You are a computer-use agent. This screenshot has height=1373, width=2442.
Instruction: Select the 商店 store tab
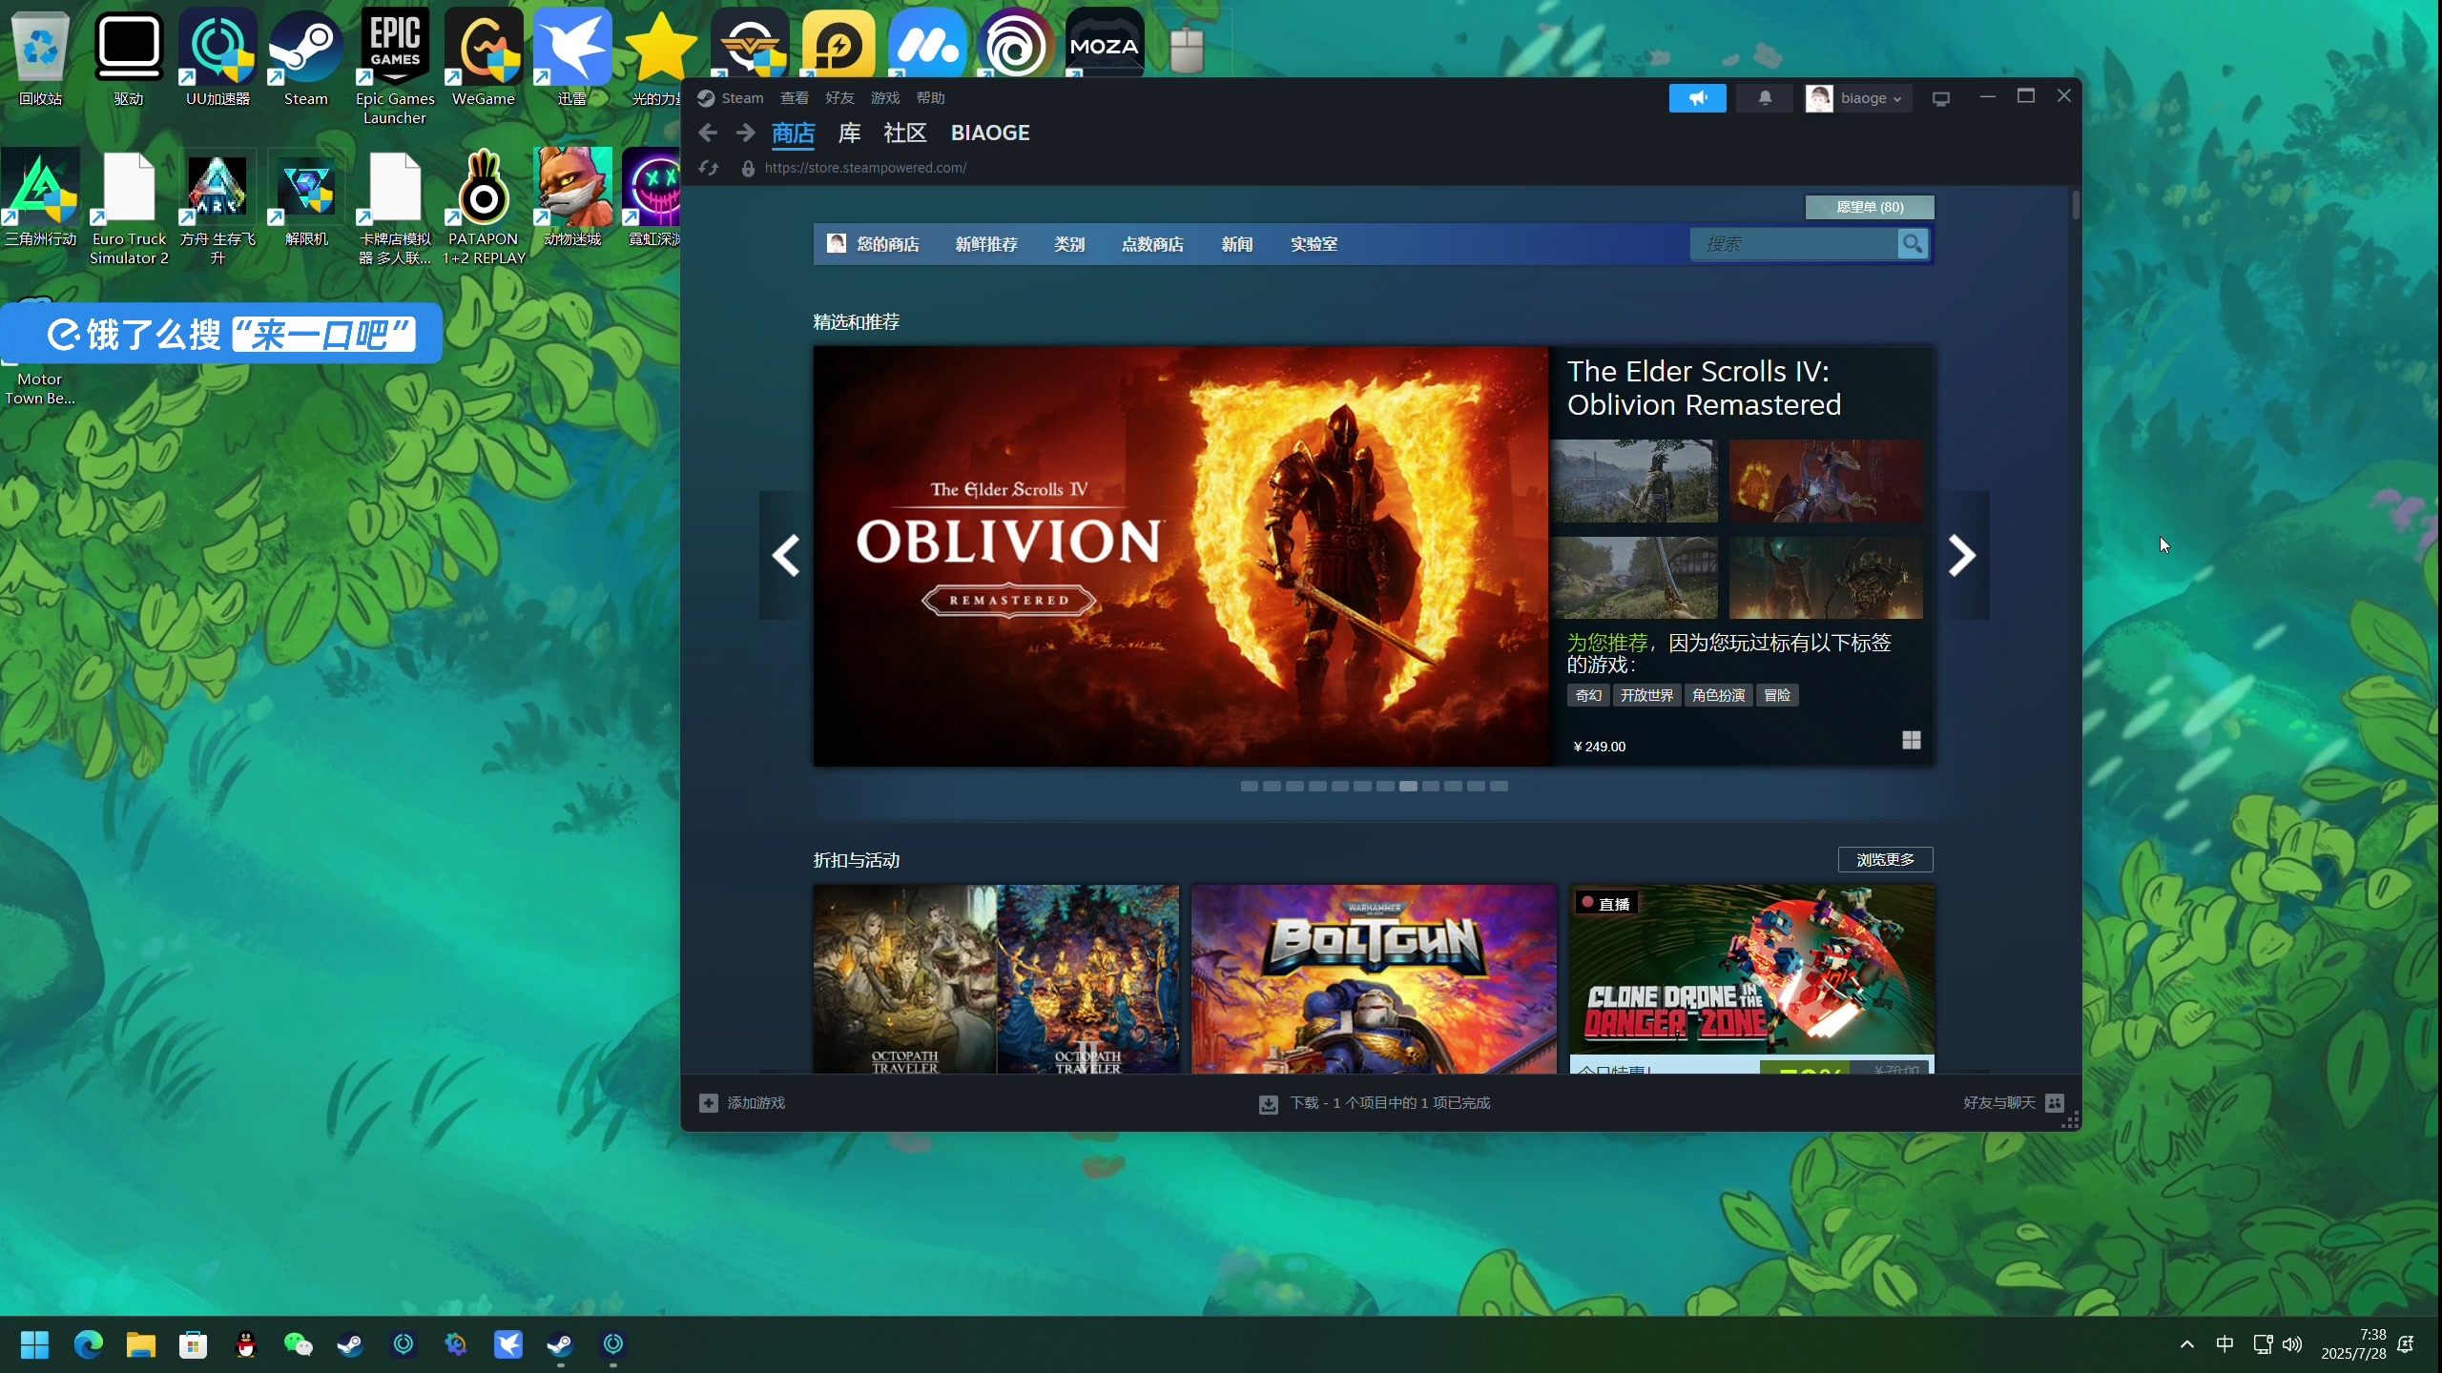coord(793,133)
